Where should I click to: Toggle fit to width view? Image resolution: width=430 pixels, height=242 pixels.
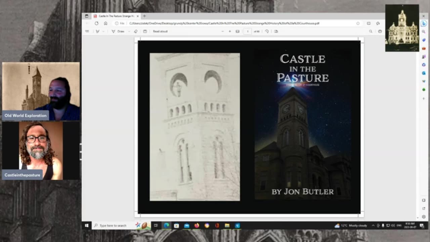(x=238, y=31)
